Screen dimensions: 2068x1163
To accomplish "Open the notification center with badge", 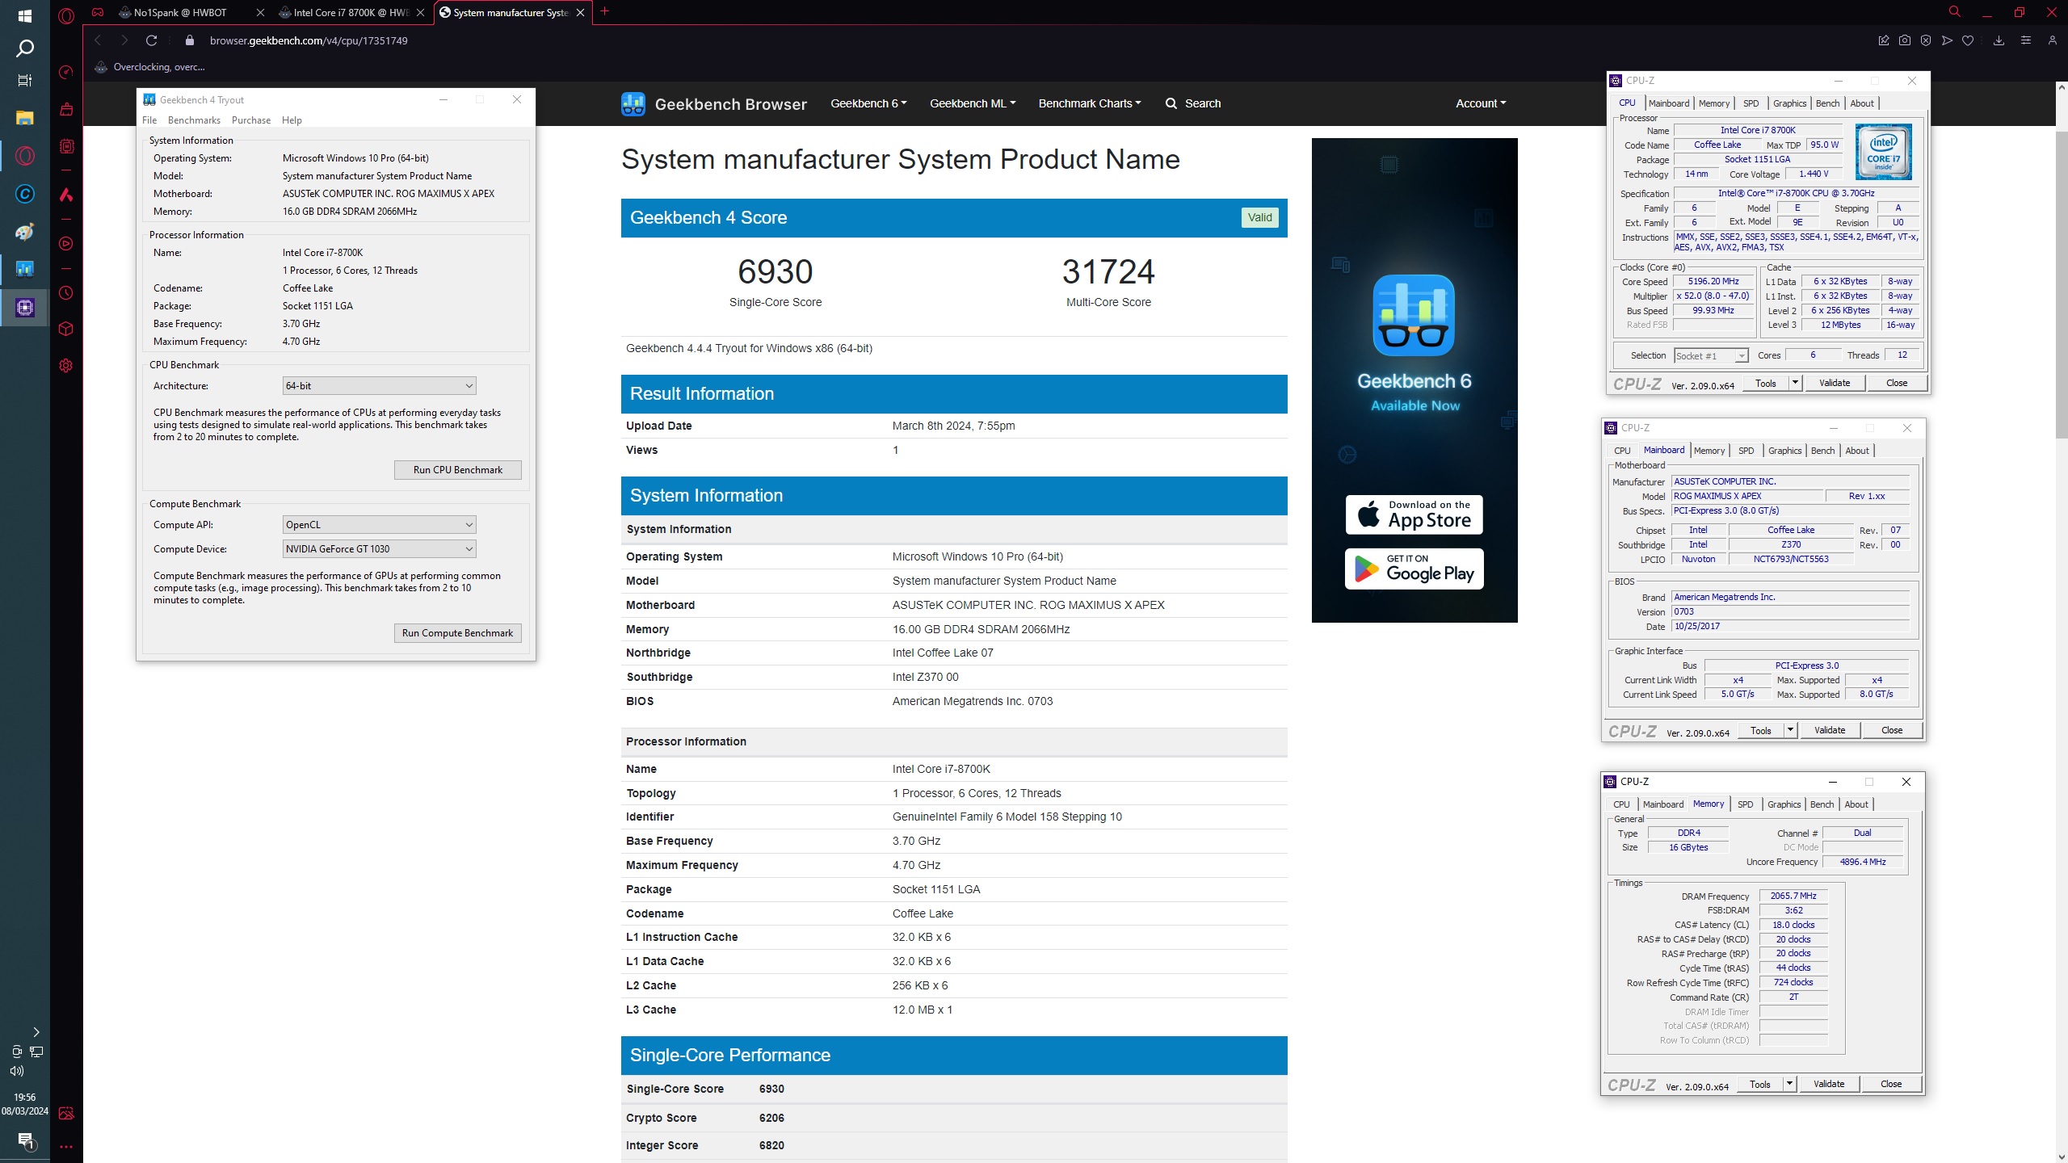I will coord(25,1140).
